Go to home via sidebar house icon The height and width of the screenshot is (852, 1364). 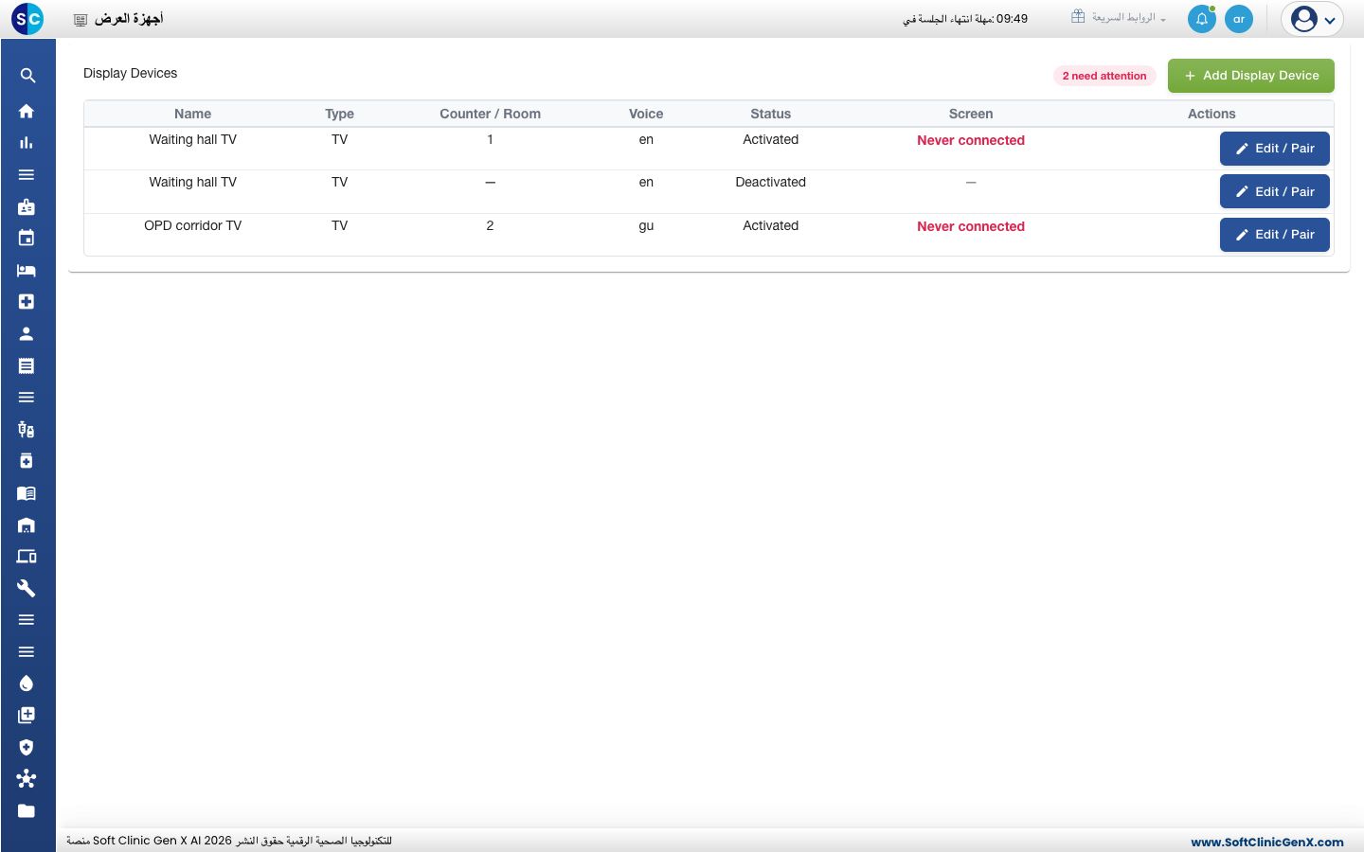click(x=27, y=111)
